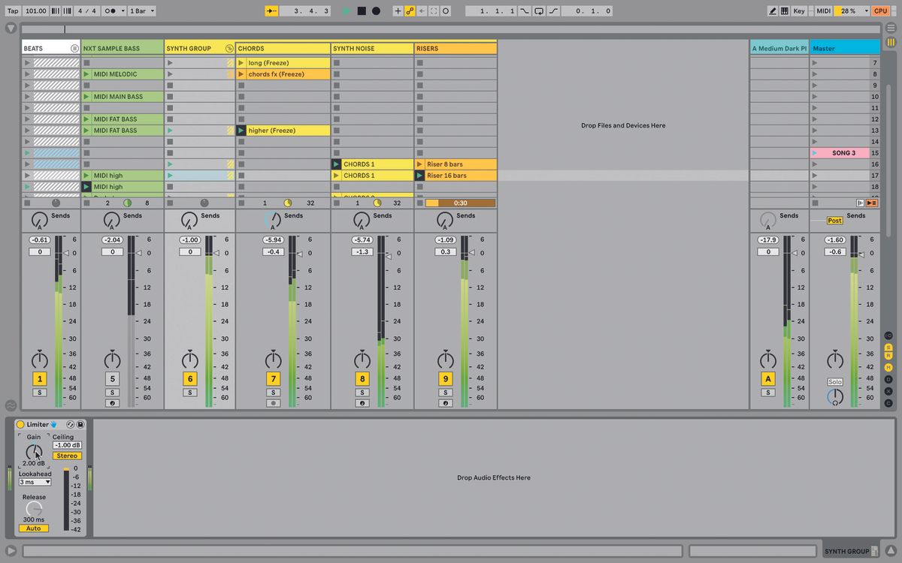Open the metronome settings dropdown arrow
Screen dimensions: 902x563
coord(123,11)
